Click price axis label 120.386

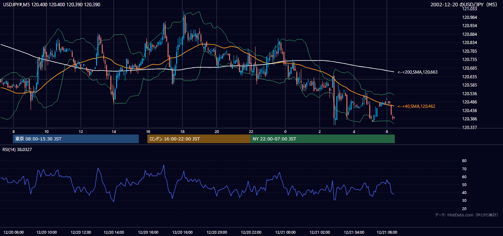pyautogui.click(x=470, y=119)
